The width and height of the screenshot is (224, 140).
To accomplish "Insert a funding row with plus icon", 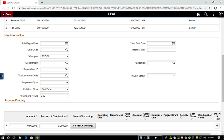I will [217, 126].
